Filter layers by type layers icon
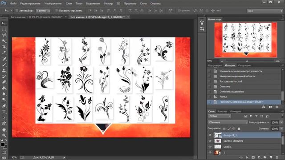Screen dimensions: 285x160 pos(256,116)
